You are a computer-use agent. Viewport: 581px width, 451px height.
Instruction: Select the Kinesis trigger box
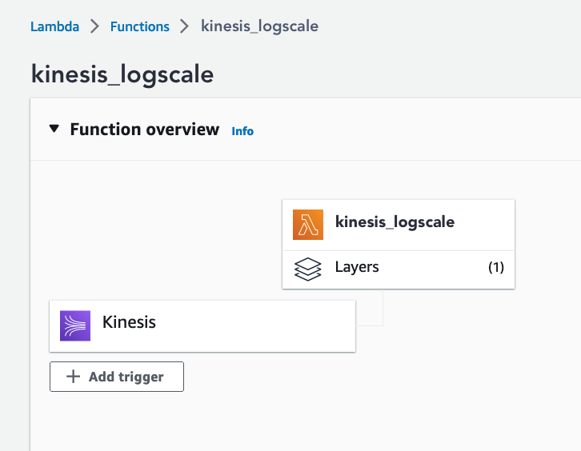click(202, 326)
